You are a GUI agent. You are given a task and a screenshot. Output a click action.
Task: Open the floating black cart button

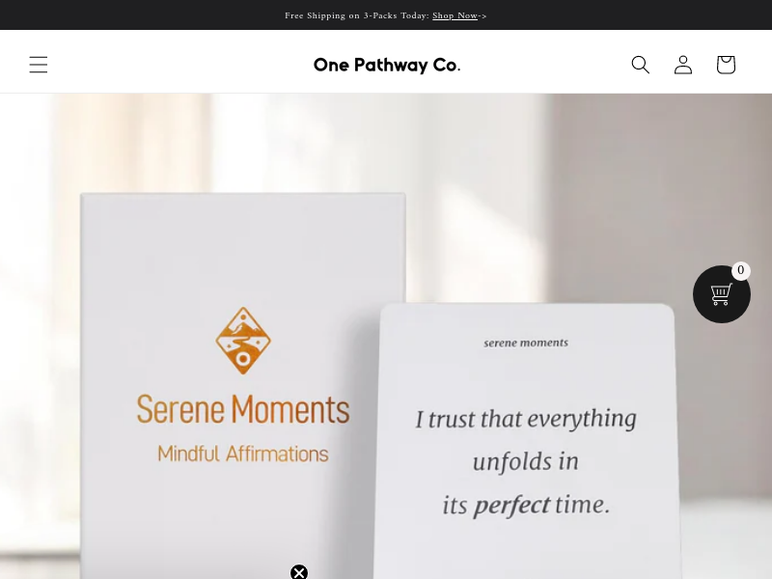coord(721,294)
